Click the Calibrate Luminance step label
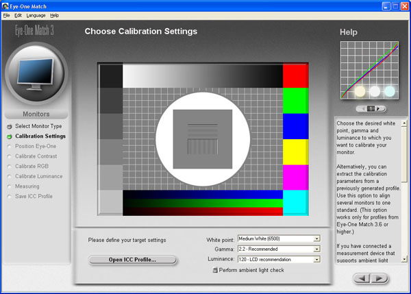 pos(39,176)
